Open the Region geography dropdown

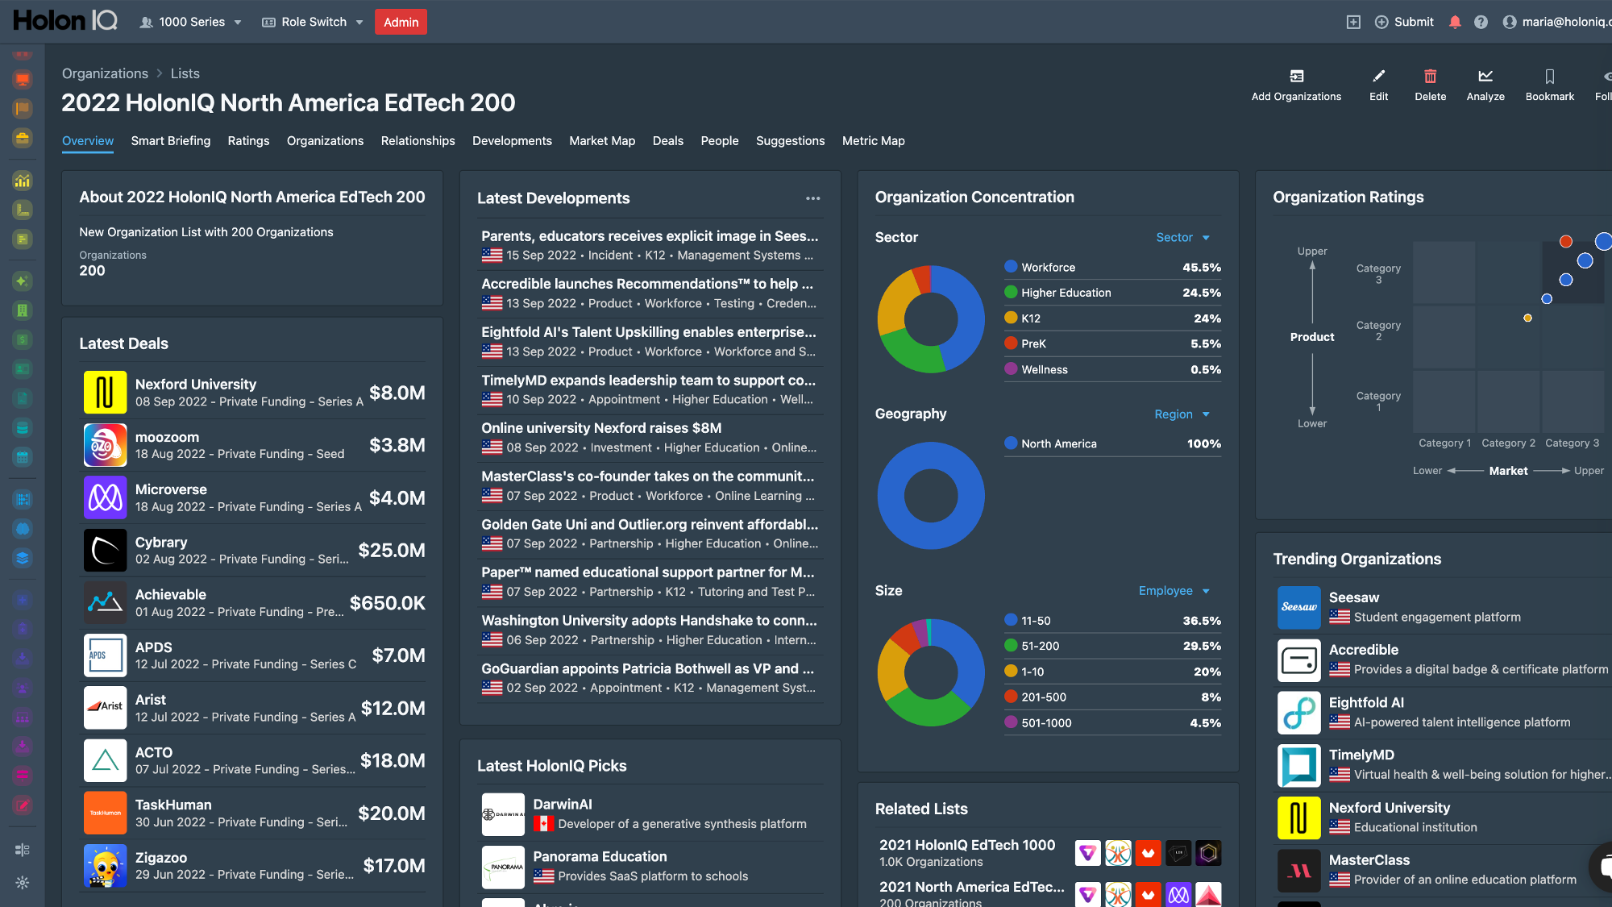click(x=1182, y=414)
